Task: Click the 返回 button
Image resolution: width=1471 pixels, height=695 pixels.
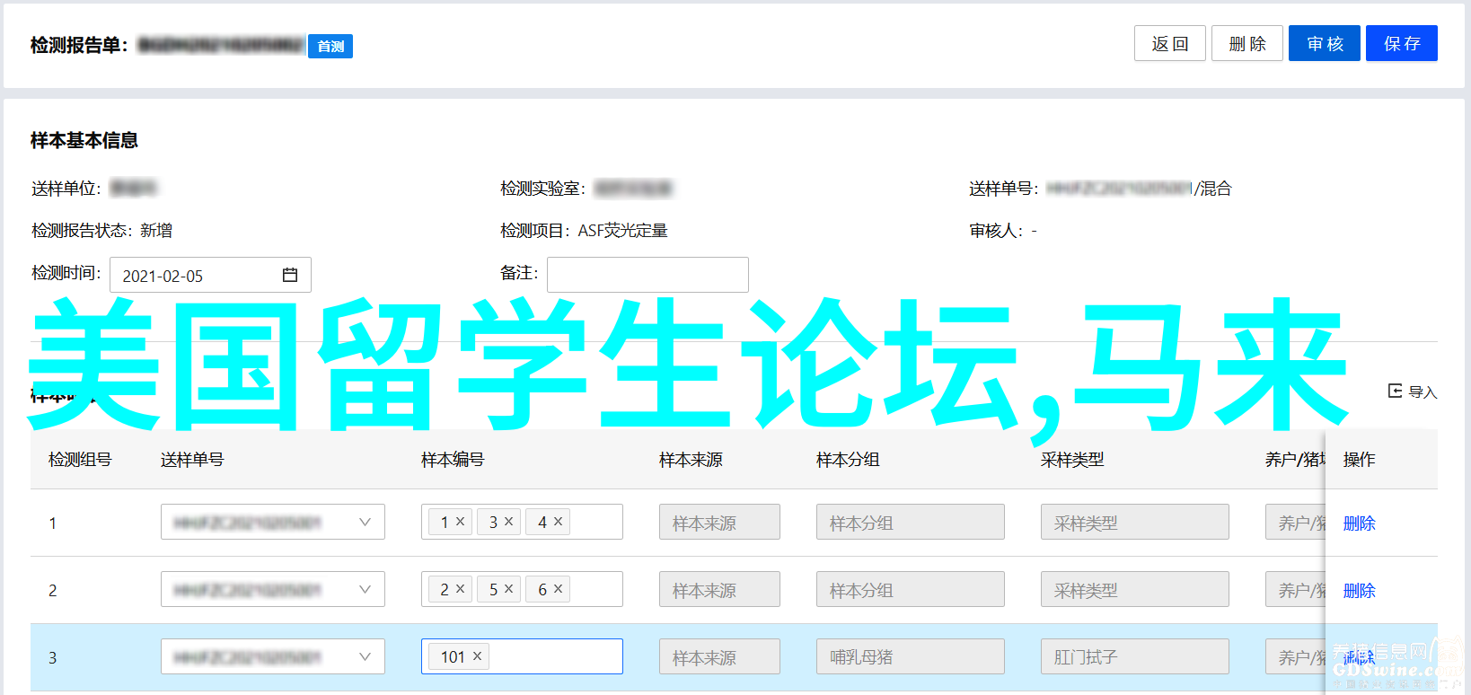Action: 1169,43
